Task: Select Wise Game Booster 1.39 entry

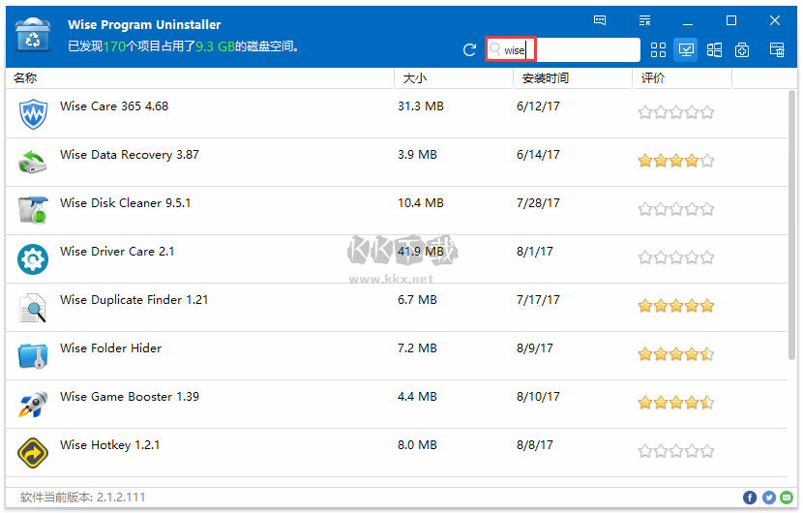Action: 397,405
